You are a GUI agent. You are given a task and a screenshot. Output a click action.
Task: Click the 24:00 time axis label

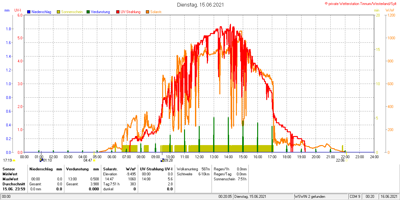tap(374, 157)
